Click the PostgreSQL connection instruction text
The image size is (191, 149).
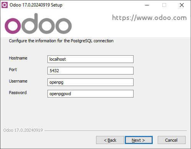(61, 41)
